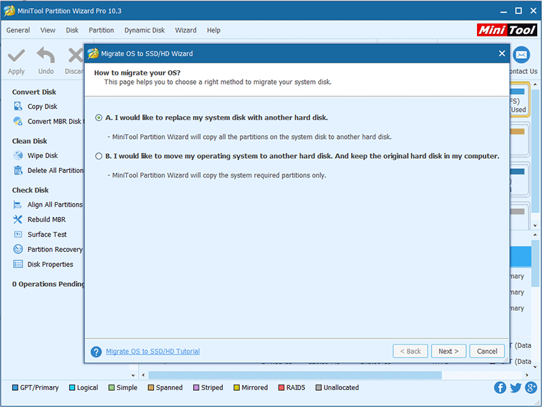Click Rebuild MBR in sidebar

click(x=47, y=220)
